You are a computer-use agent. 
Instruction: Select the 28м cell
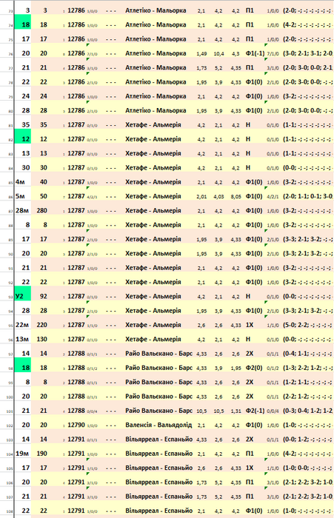point(22,211)
